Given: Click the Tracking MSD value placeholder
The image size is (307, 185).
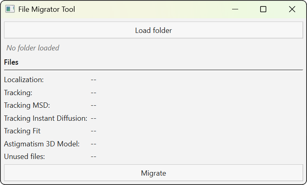Looking at the screenshot, I should (x=94, y=105).
